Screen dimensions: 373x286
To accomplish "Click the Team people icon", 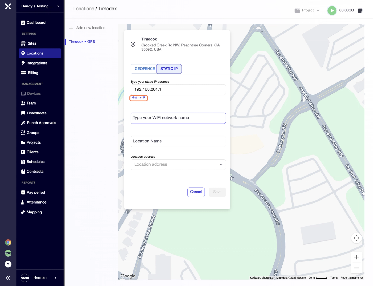I will (23, 103).
